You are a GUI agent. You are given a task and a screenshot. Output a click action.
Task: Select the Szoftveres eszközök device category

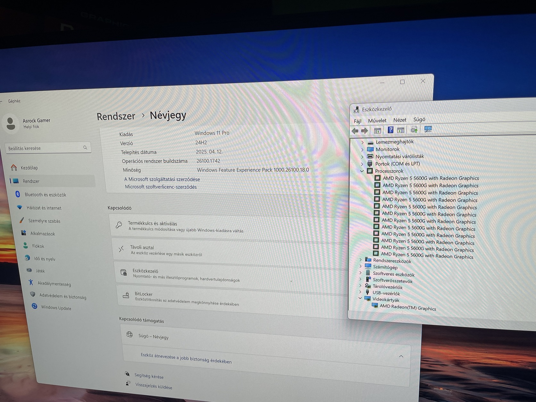[x=394, y=274]
